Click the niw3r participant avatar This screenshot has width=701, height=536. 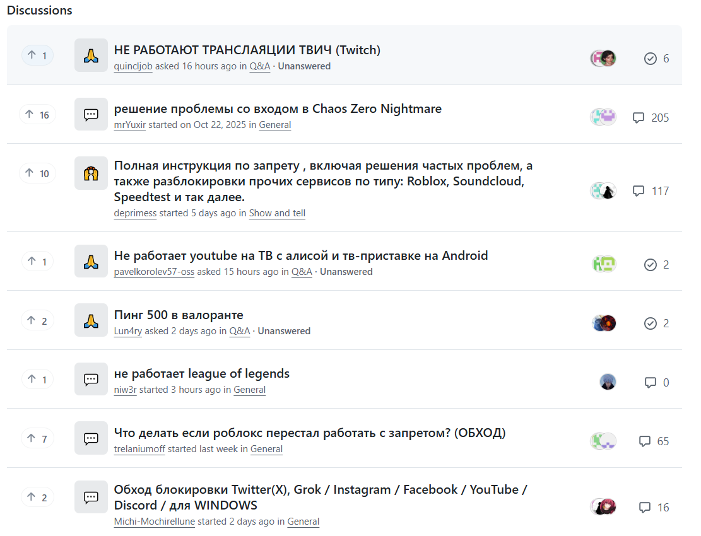608,382
